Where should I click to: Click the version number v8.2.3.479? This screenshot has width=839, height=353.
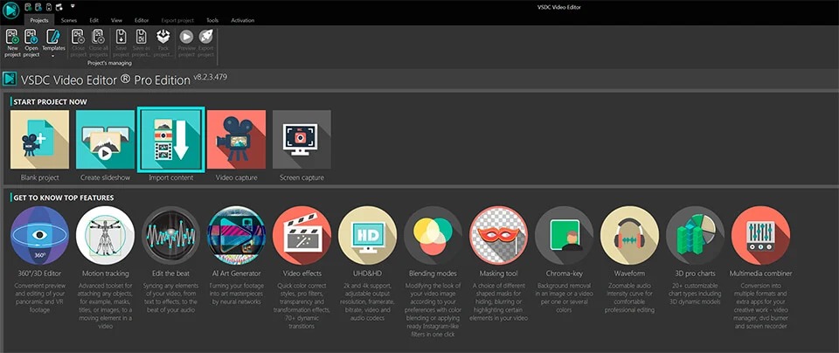(x=211, y=77)
